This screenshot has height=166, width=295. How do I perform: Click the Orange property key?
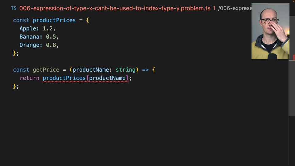[x=31, y=45]
